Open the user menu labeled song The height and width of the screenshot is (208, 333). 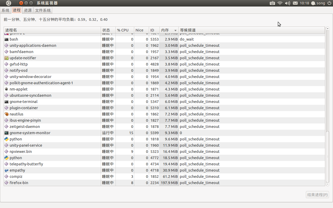[318, 3]
